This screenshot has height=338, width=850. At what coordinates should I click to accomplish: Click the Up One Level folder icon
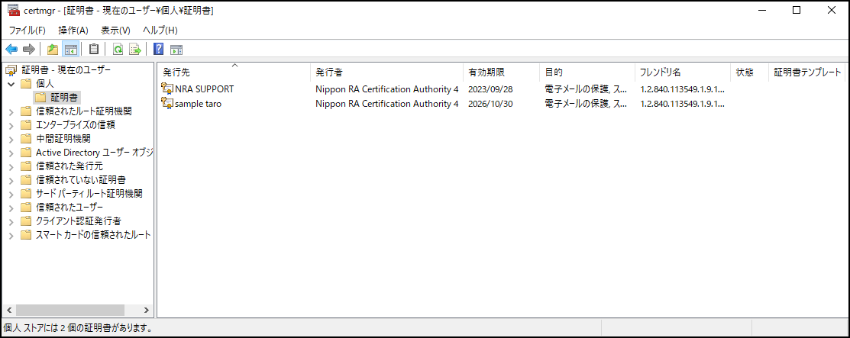(x=52, y=50)
